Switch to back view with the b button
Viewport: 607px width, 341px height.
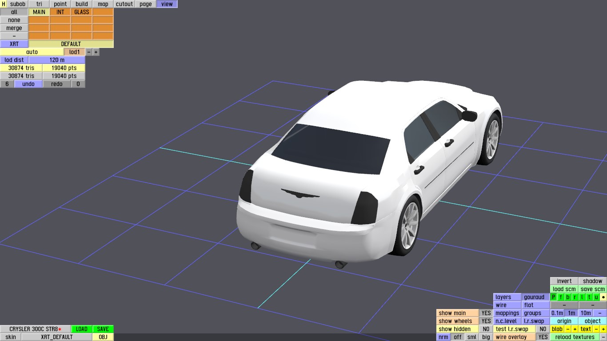pos(568,297)
